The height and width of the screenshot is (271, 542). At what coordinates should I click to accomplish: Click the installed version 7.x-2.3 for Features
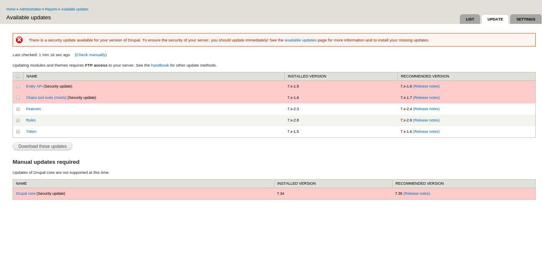[293, 109]
